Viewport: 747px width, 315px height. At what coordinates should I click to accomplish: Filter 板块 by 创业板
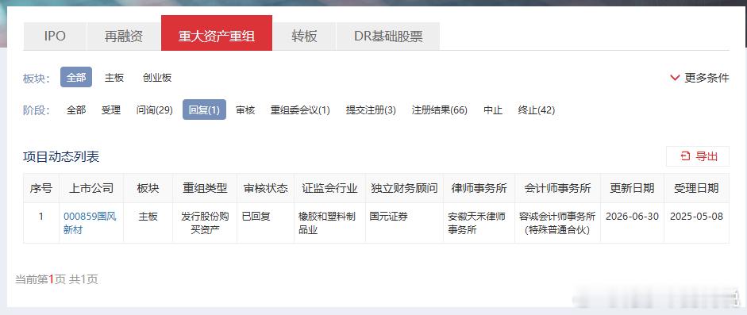157,78
